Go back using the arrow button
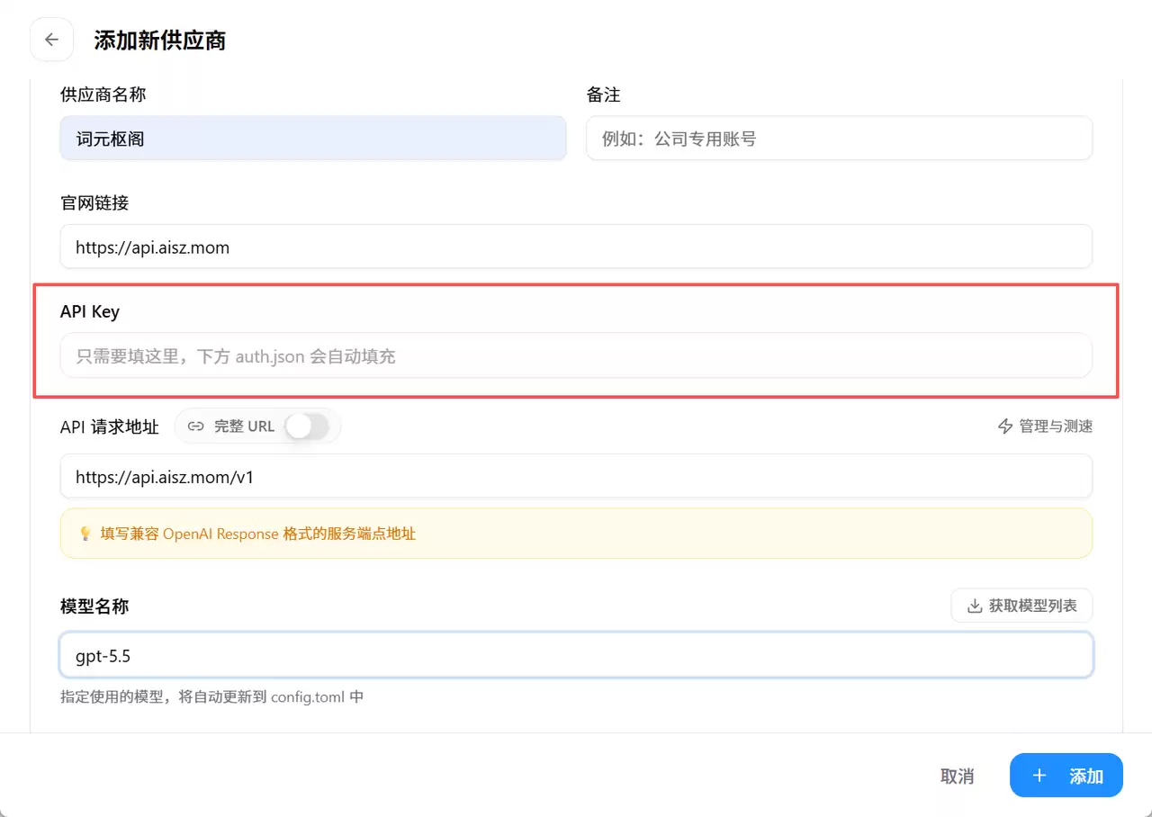This screenshot has width=1152, height=817. click(51, 40)
